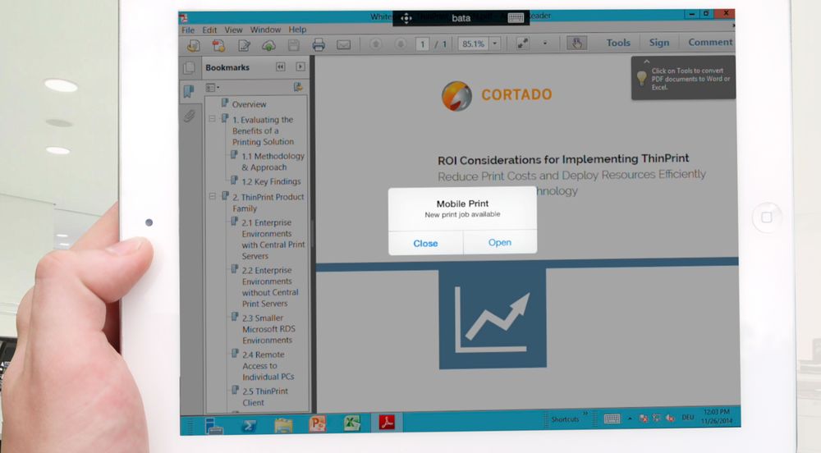Click the 85.1% zoom value field
Viewport: 821px width, 453px height.
tap(474, 44)
